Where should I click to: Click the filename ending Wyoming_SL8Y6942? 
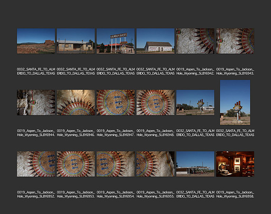click(x=195, y=71)
